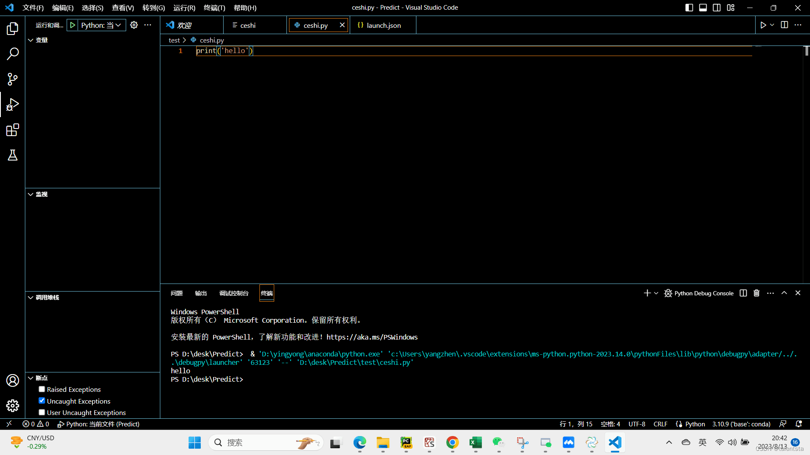
Task: Open terminal panel more actions ellipsis
Action: tap(770, 293)
